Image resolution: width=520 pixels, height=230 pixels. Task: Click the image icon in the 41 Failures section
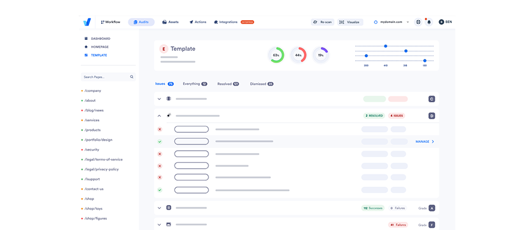(169, 224)
